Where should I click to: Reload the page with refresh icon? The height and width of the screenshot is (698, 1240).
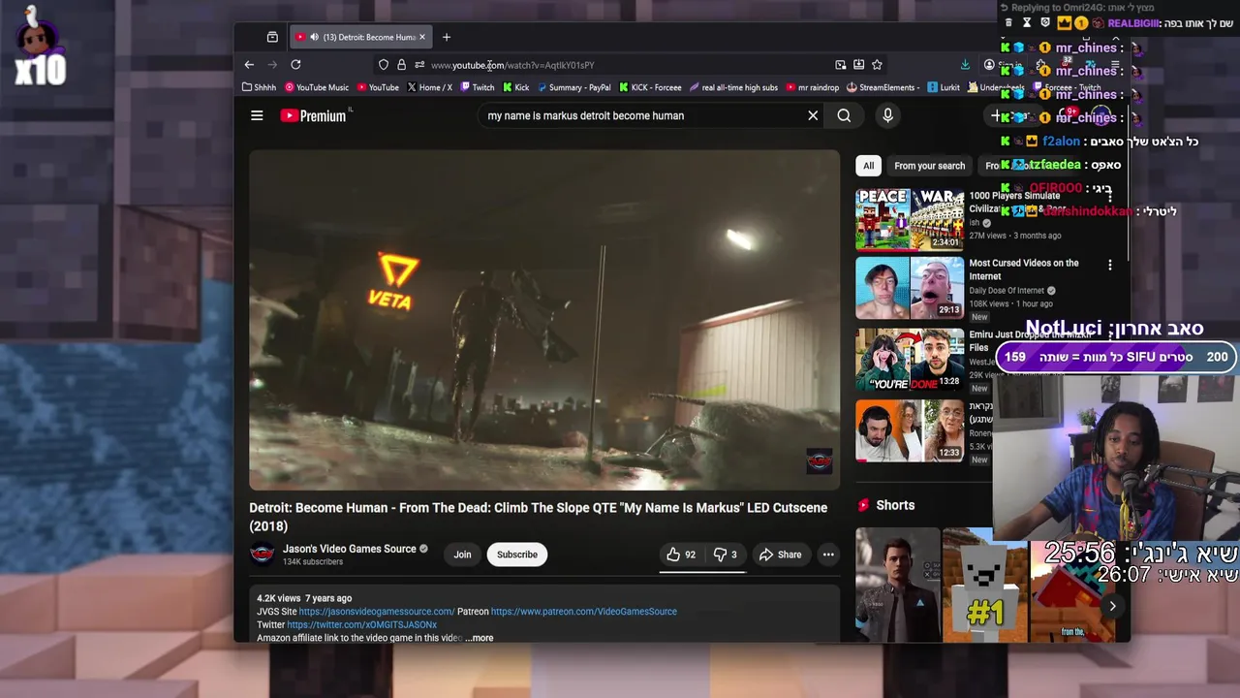[295, 65]
